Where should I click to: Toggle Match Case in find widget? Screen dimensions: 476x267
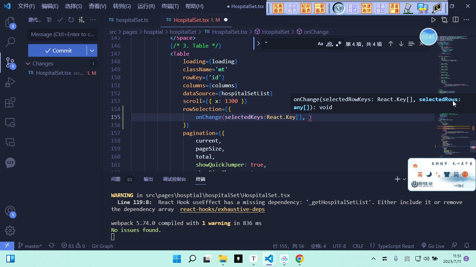pyautogui.click(x=320, y=44)
